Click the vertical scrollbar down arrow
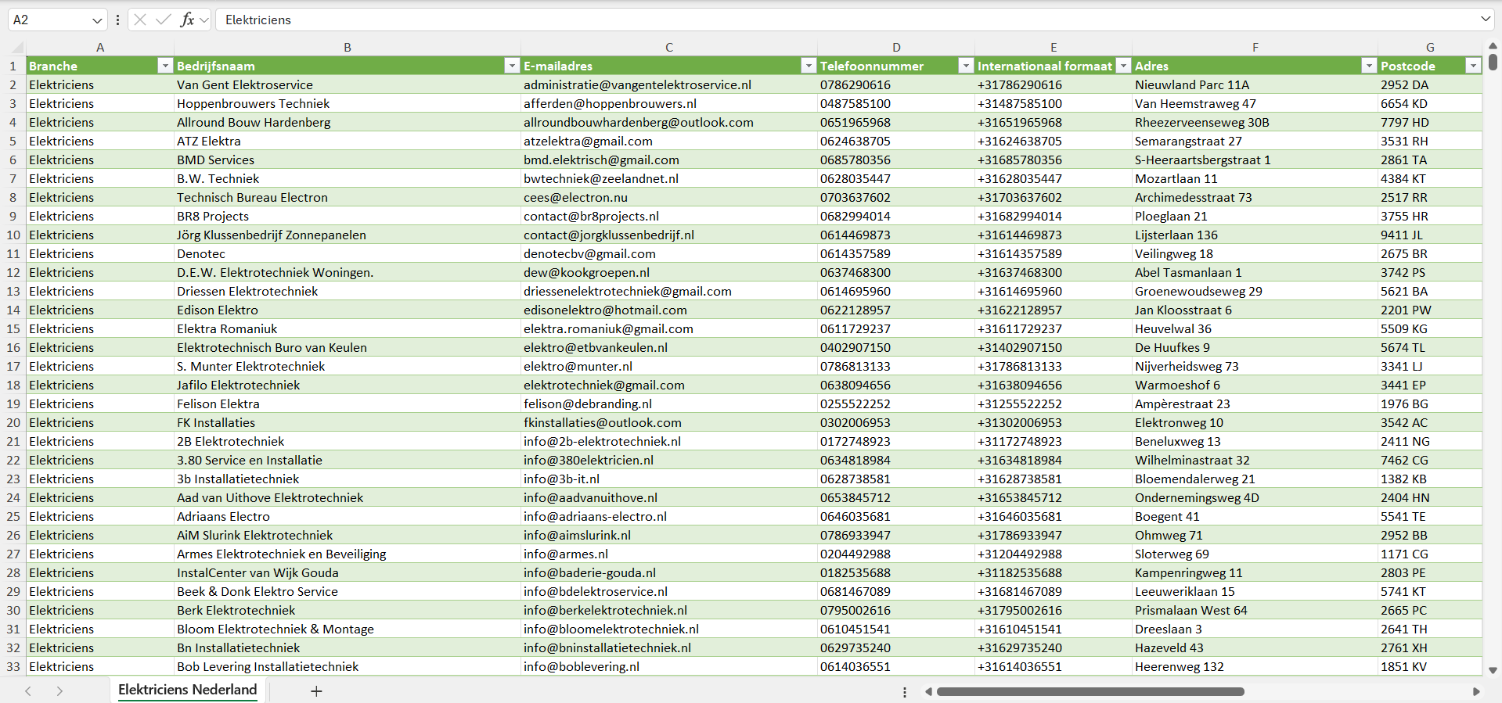Viewport: 1502px width, 703px height. point(1493,670)
